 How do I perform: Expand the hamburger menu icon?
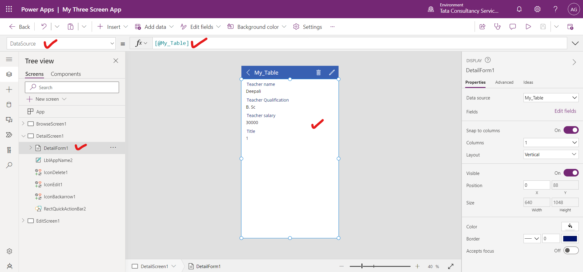coord(9,59)
